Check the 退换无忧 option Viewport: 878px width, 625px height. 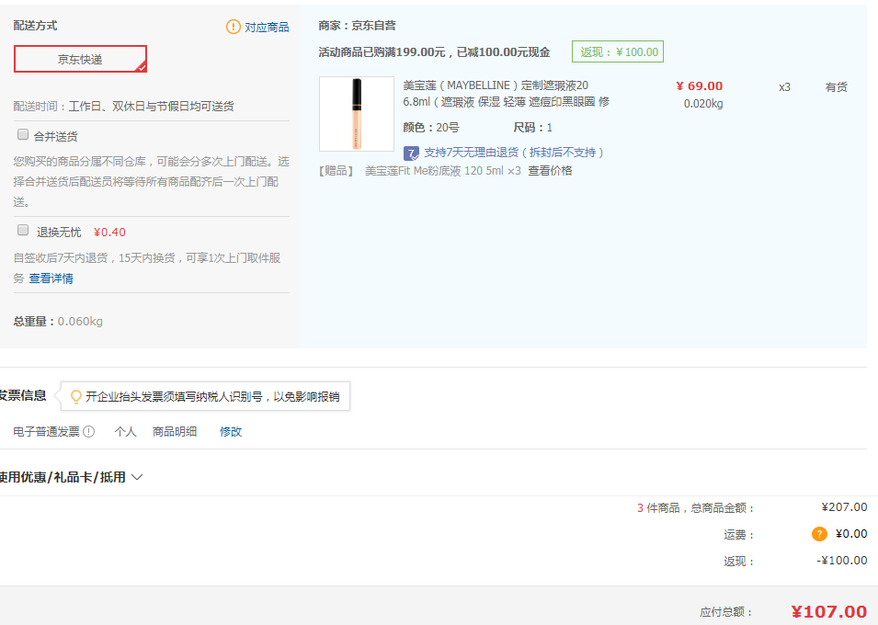coord(22,230)
